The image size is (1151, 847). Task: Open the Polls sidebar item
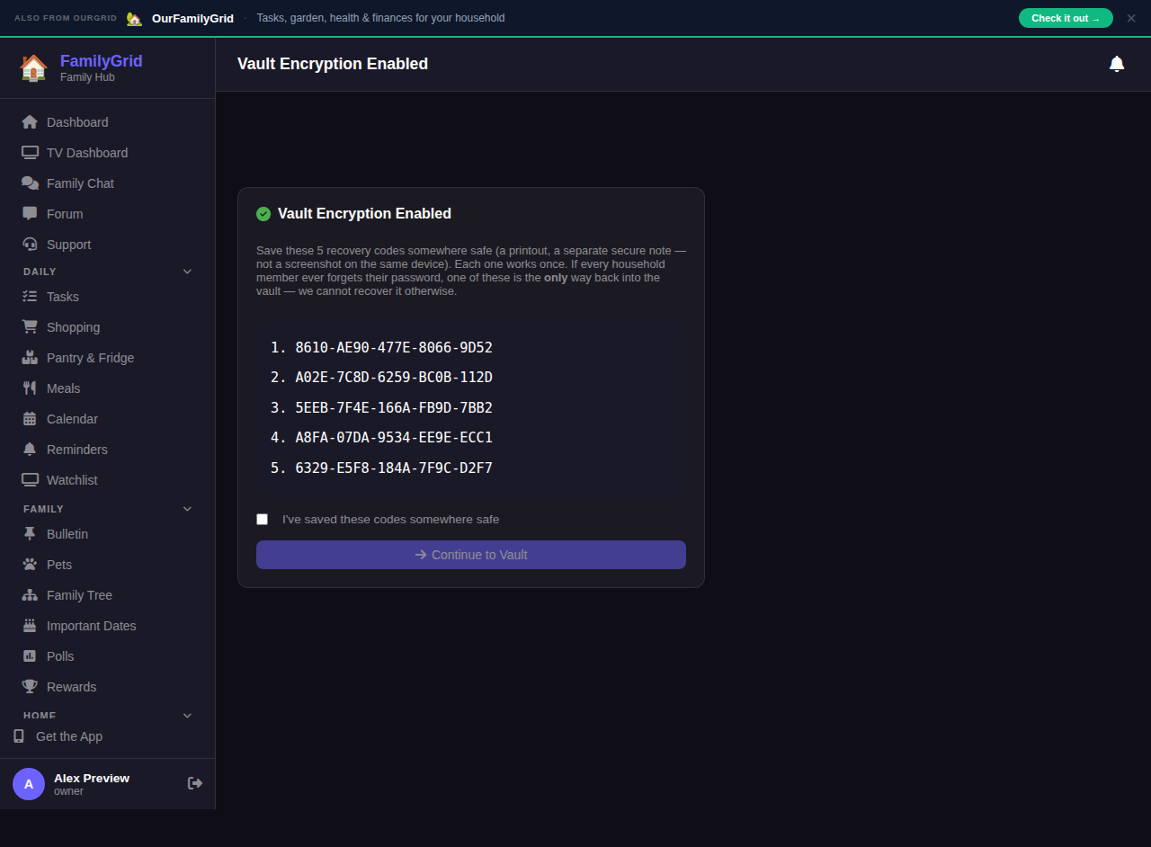[x=108, y=656]
